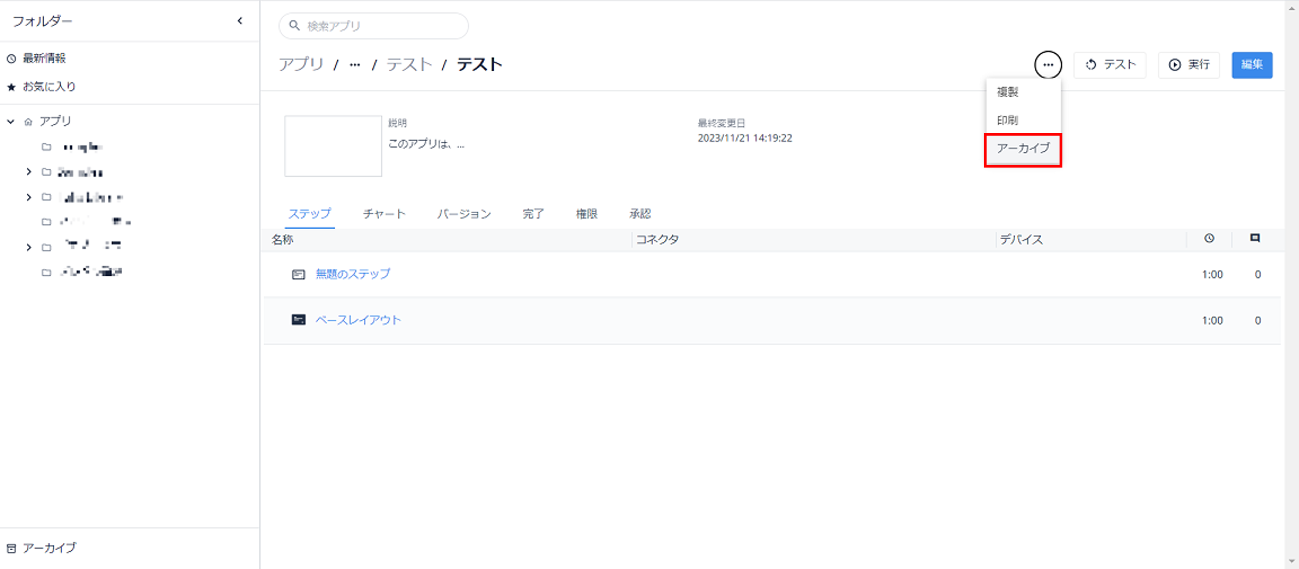
Task: Go to アプリ in the breadcrumb
Action: (x=301, y=64)
